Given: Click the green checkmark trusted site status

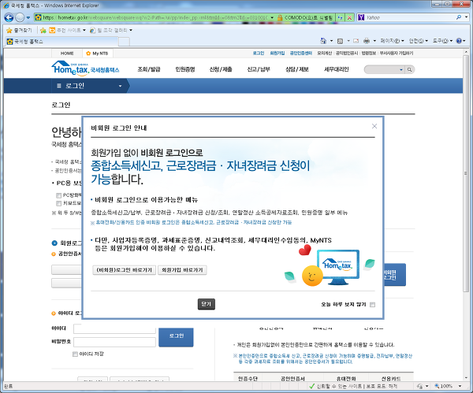Looking at the screenshot, I should pos(312,386).
